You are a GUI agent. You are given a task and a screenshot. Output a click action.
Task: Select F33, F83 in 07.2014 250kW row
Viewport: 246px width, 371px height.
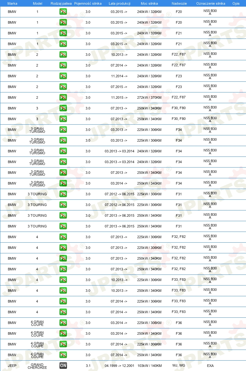click(x=179, y=312)
